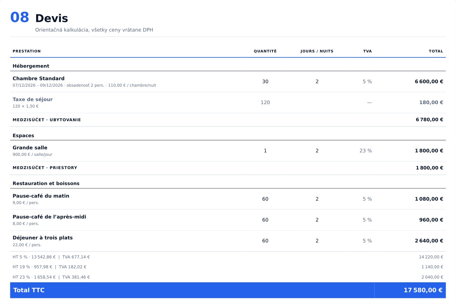
Task: Click the QUANTITÉ column header
Action: coord(265,51)
